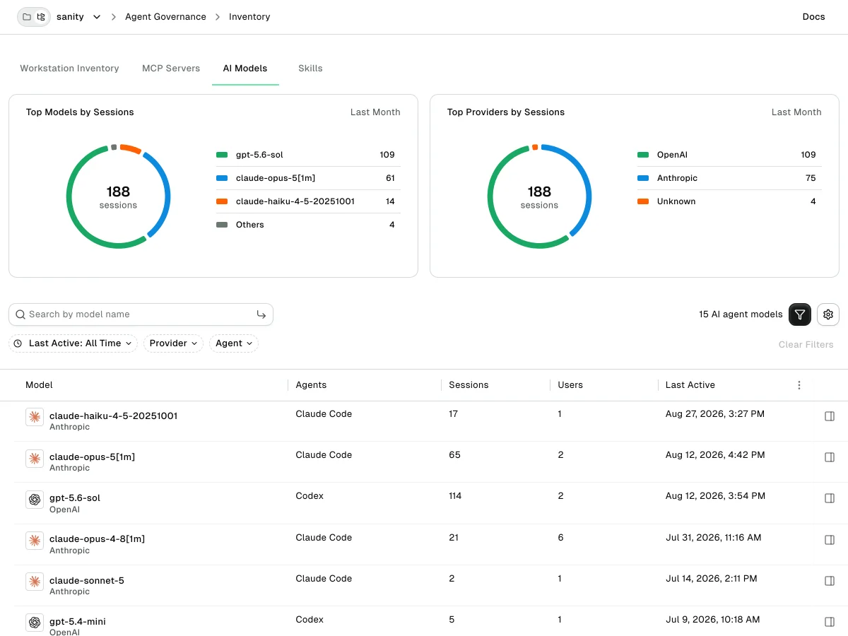
Task: Switch to Workstation Inventory tab
Action: click(x=69, y=69)
